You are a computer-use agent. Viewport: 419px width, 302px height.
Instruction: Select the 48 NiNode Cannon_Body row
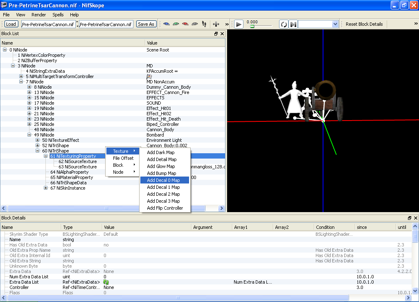tap(112, 130)
